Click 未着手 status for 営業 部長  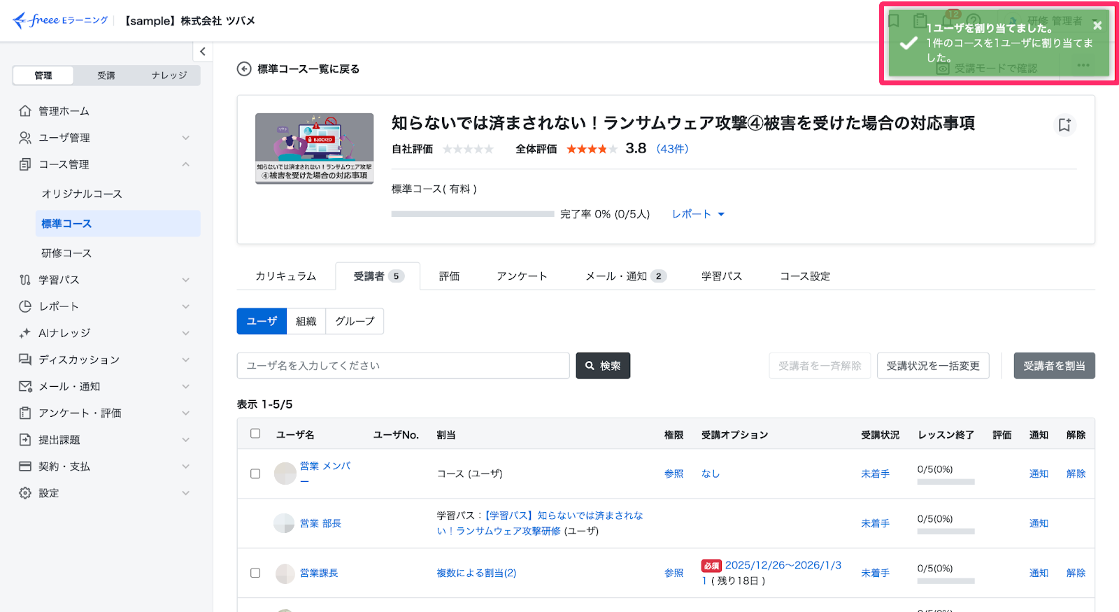[875, 523]
